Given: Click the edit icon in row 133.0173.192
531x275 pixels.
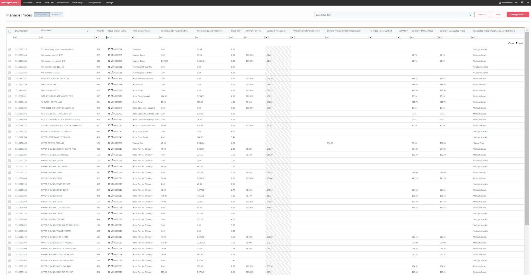Looking at the screenshot, I should [x=109, y=131].
